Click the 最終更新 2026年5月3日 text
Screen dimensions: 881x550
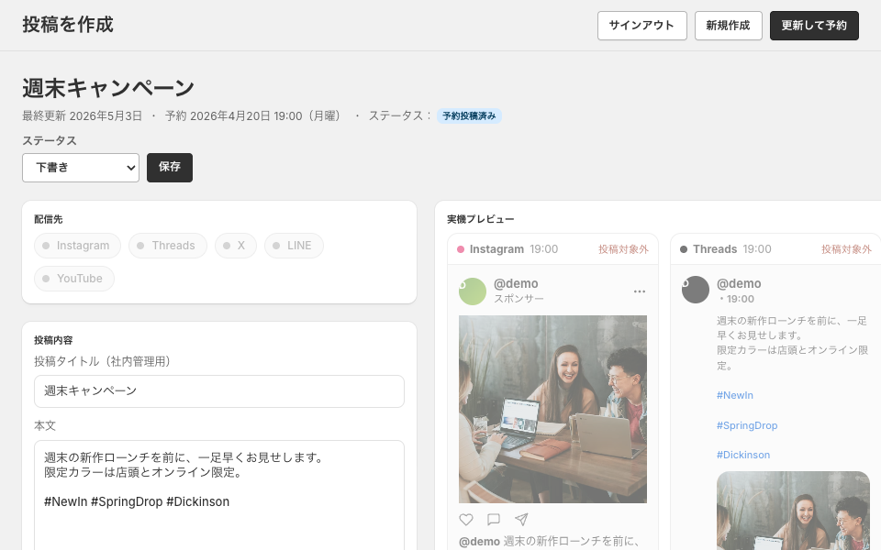82,116
